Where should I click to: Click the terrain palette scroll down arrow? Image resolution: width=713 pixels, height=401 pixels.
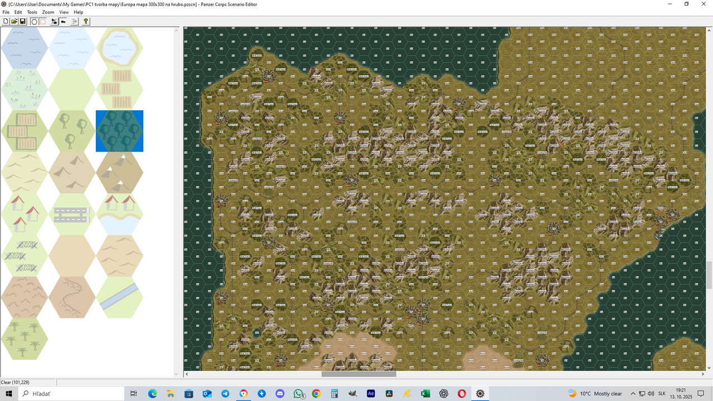pos(177,374)
